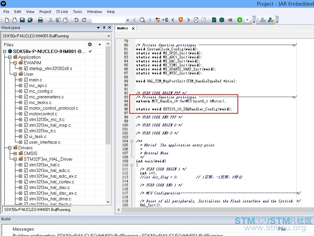Toggle a bookmark with the orange shield icon
This screenshot has height=236, width=314.
tap(181, 20)
